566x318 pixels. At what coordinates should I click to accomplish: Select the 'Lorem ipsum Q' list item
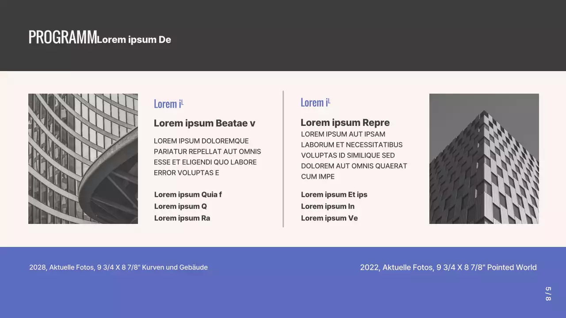click(x=180, y=206)
